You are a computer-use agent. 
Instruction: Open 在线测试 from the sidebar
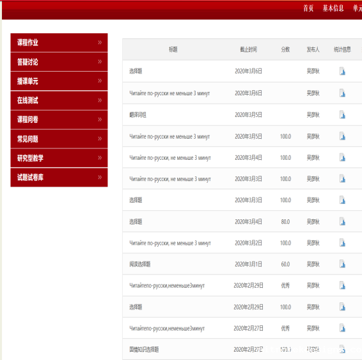tap(59, 100)
